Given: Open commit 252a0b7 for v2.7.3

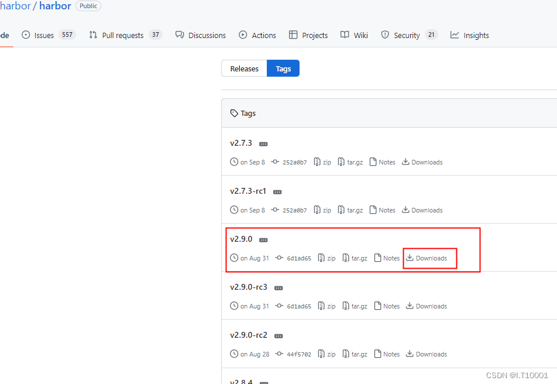Looking at the screenshot, I should point(289,162).
